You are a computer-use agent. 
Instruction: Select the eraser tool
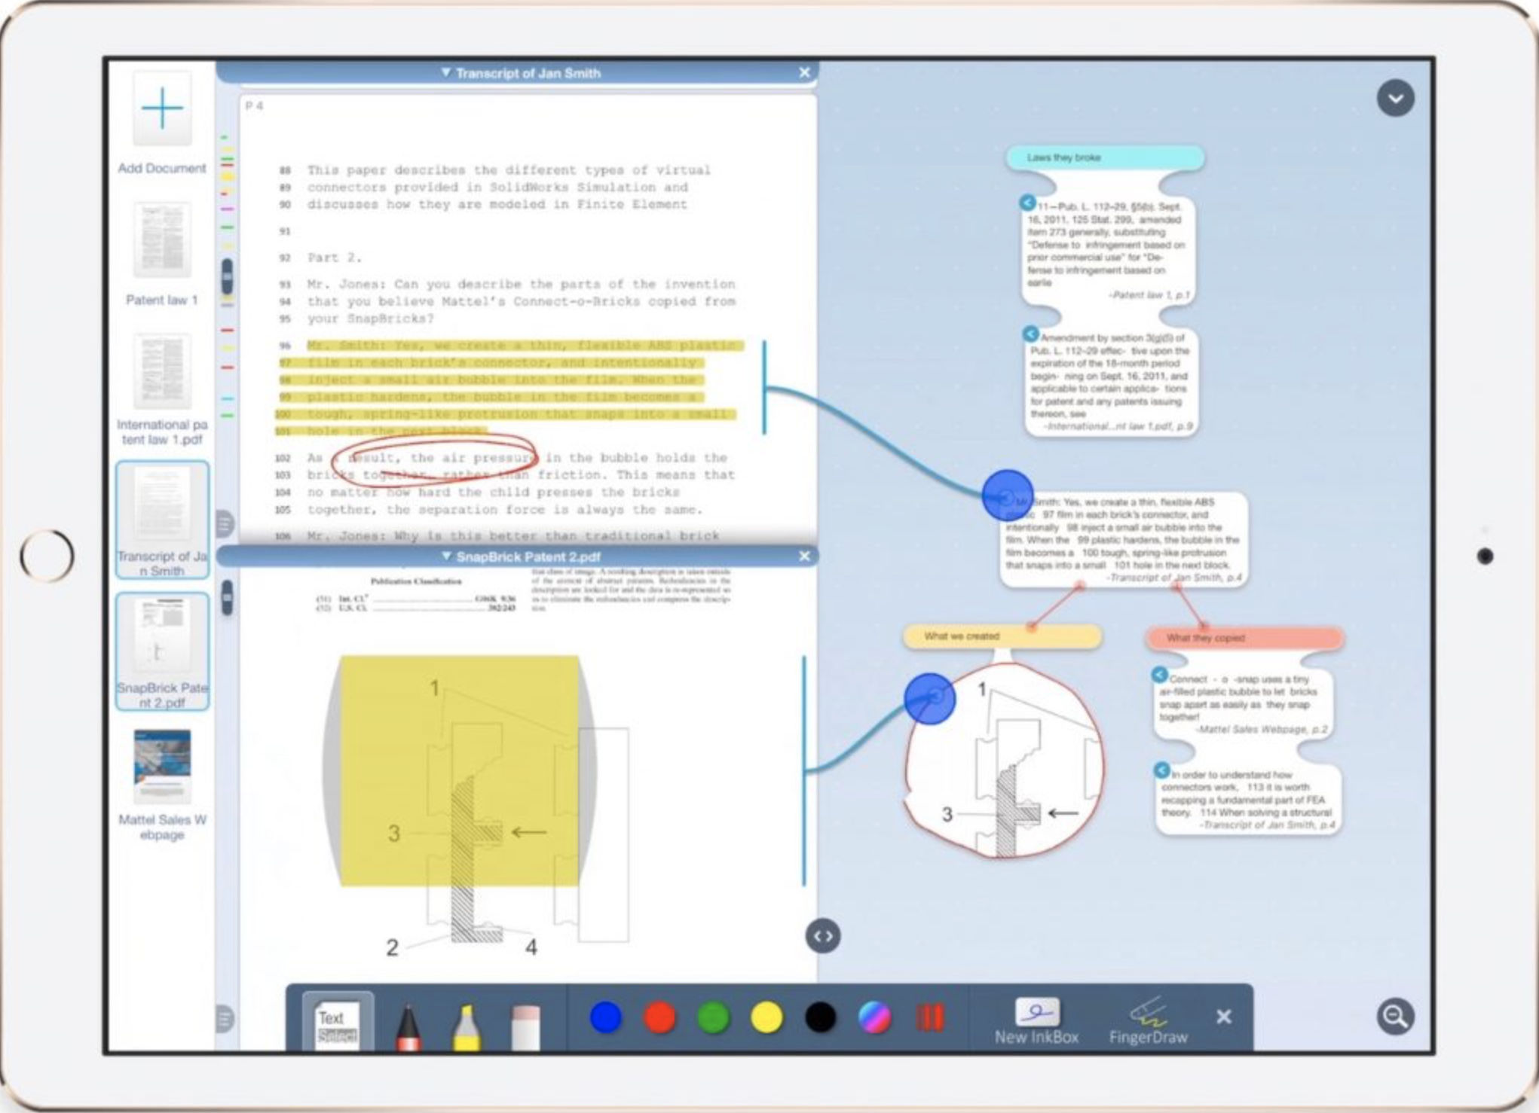(x=525, y=1027)
